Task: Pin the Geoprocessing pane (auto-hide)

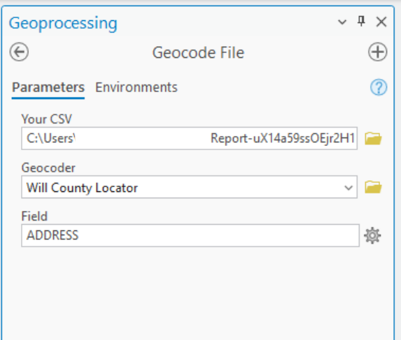Action: 361,22
